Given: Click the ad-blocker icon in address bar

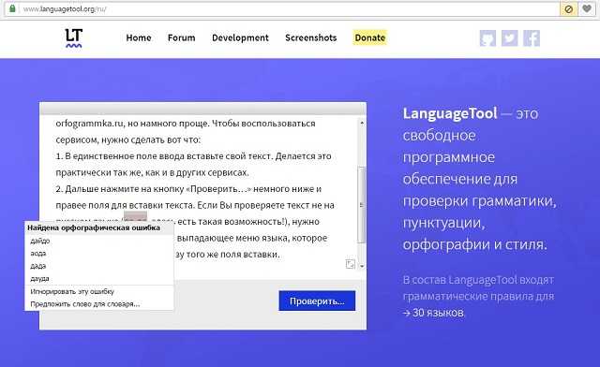Looking at the screenshot, I should coord(569,8).
